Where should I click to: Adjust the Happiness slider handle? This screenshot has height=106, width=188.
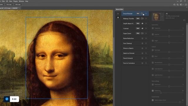169,30
